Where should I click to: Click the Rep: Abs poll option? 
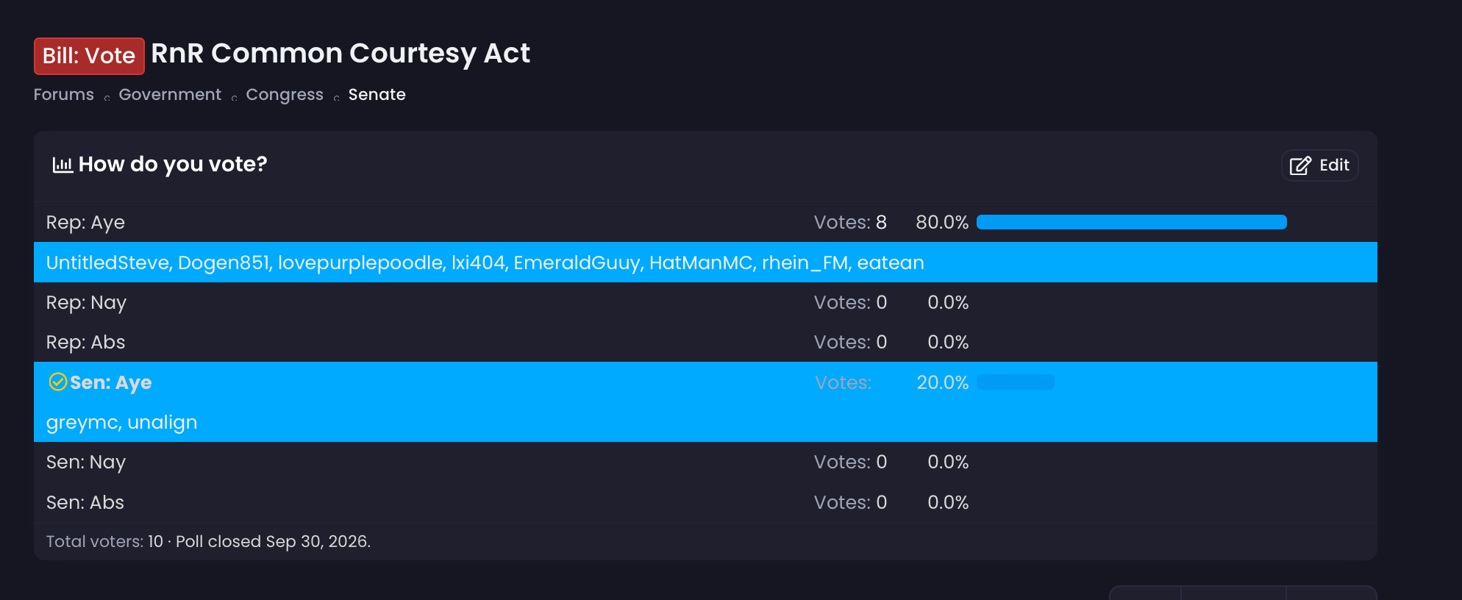705,342
